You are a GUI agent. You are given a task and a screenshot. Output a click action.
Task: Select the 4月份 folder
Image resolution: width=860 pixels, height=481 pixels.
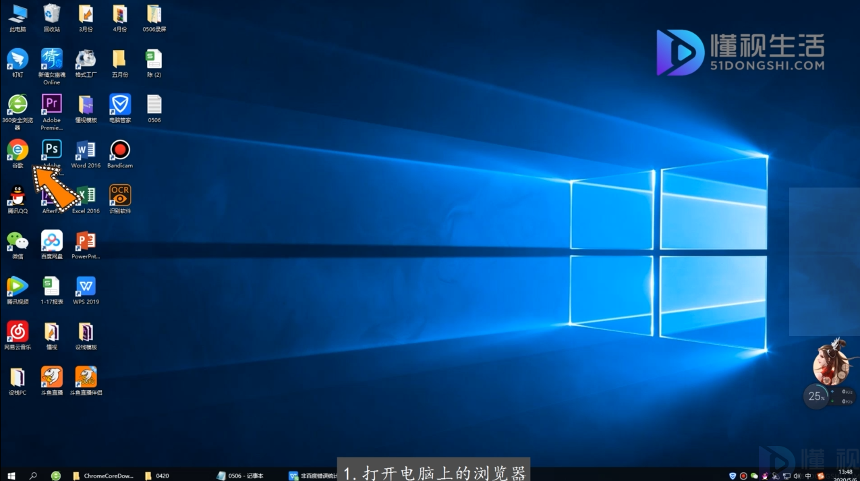tap(120, 18)
